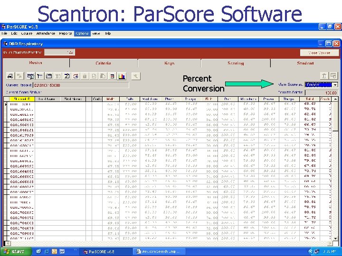Click the grayed double-column toolbar icon
Screen dimensions: 342x256
tap(58, 76)
